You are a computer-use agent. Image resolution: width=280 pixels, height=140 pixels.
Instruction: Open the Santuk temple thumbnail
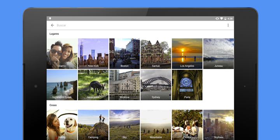coord(156,54)
